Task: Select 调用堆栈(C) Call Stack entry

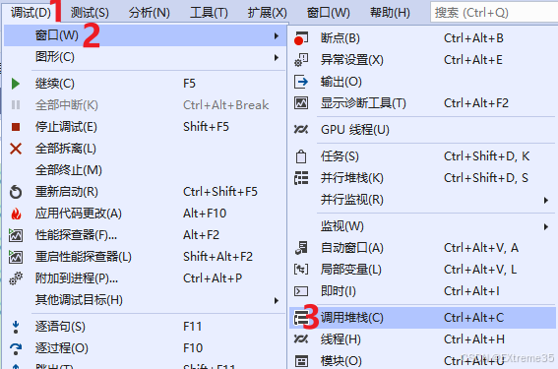Action: pos(422,318)
